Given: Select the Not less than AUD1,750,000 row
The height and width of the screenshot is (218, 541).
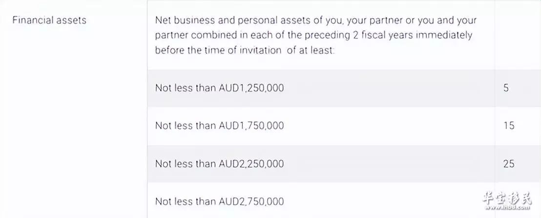Looking at the screenshot, I should click(x=344, y=126).
